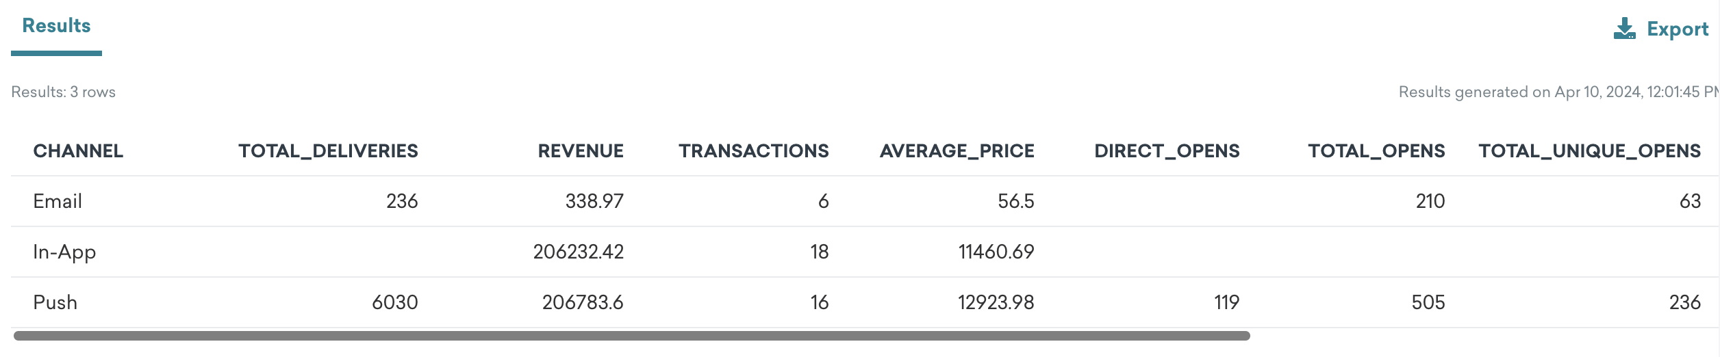
Task: Click In-App revenue value 206232.42
Action: point(579,252)
